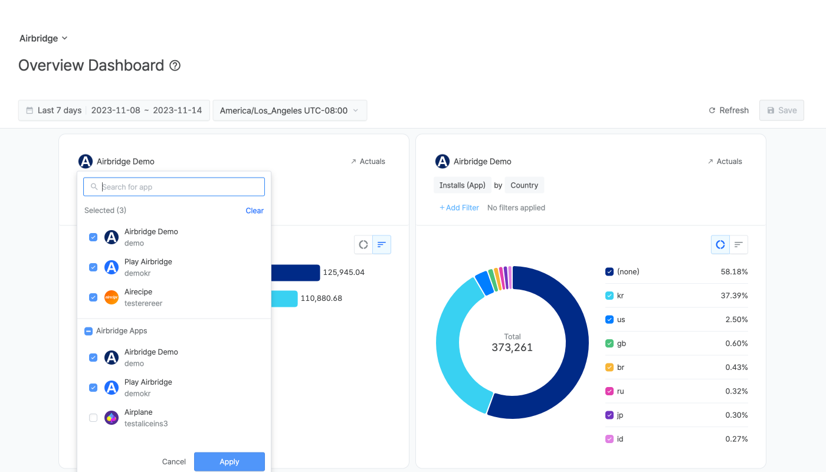Open the Overview Dashboard help icon
This screenshot has height=472, width=826.
[175, 65]
